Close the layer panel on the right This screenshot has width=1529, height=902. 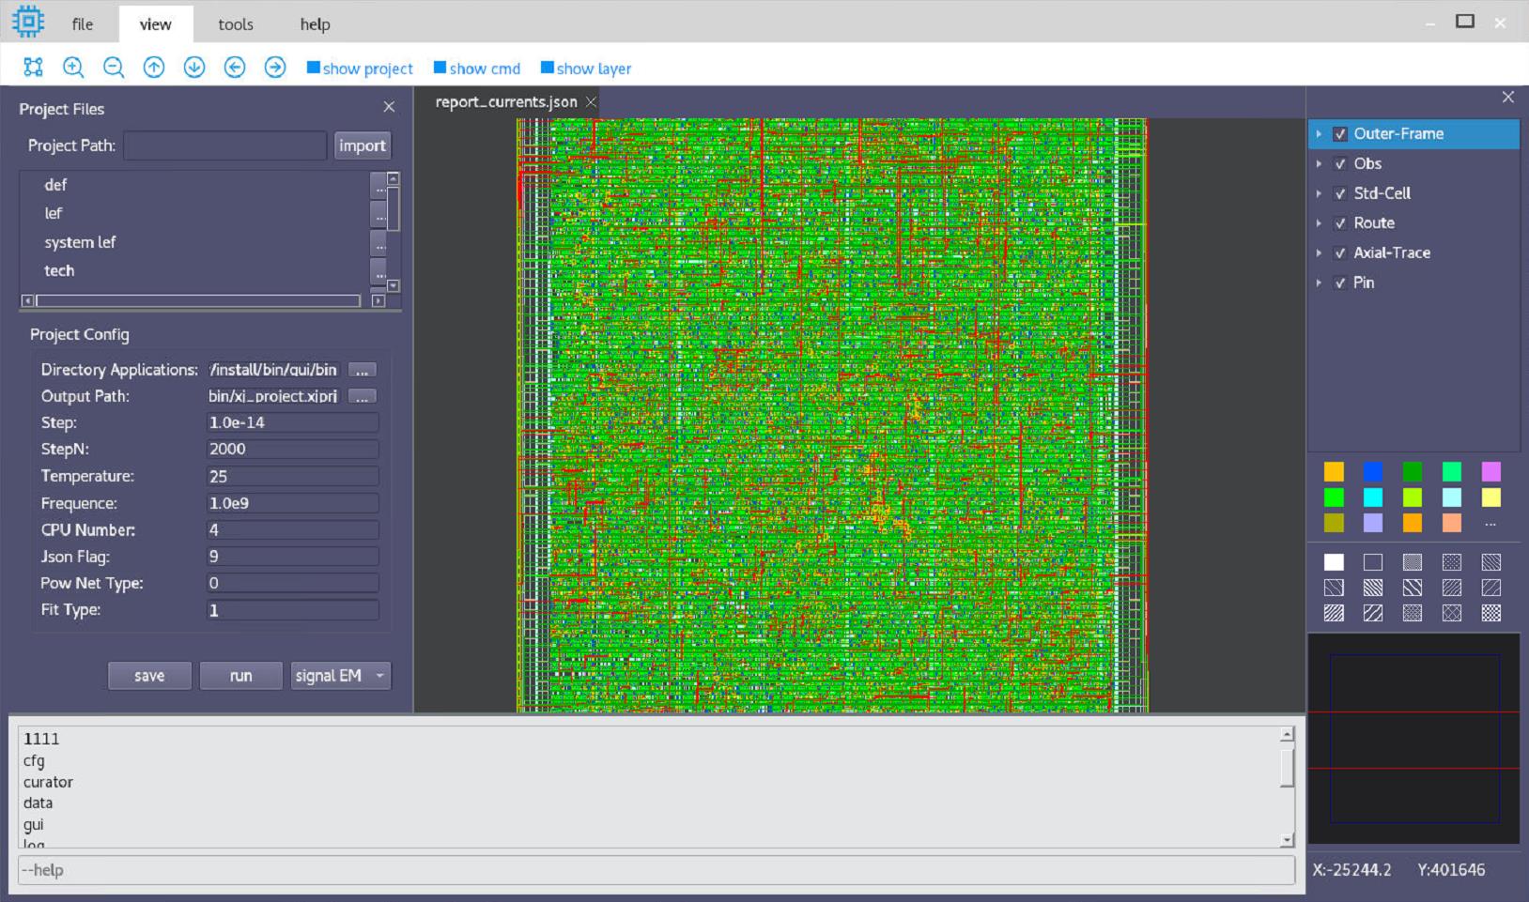coord(1507,97)
